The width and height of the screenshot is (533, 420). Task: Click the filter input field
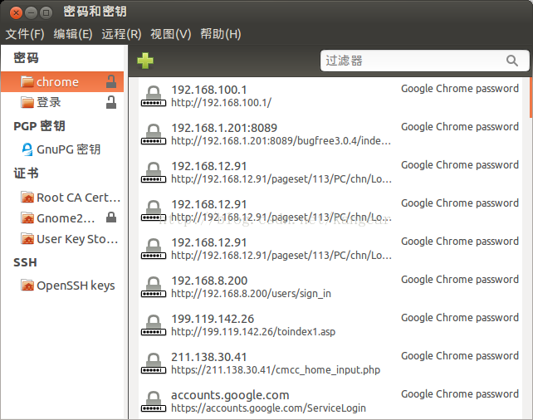pyautogui.click(x=424, y=61)
